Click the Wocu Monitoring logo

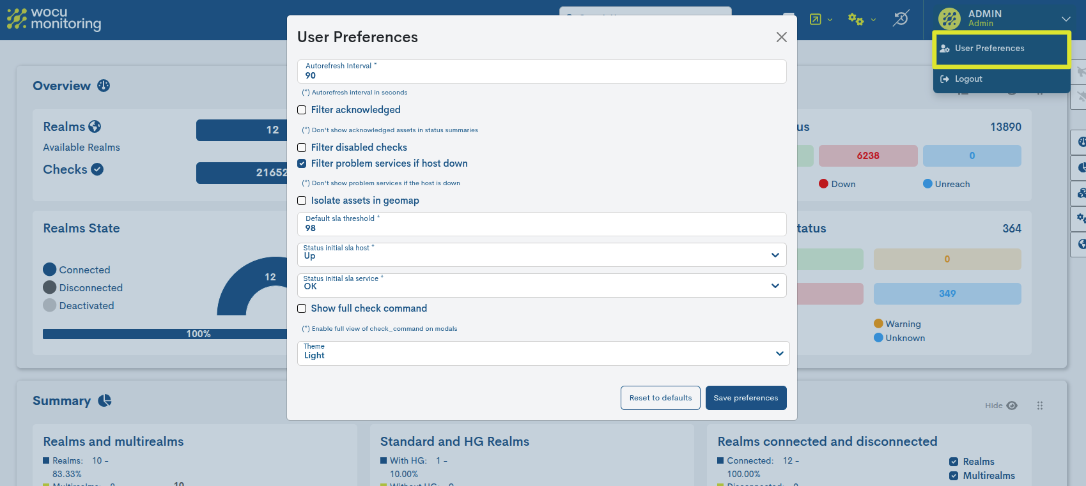coord(54,19)
